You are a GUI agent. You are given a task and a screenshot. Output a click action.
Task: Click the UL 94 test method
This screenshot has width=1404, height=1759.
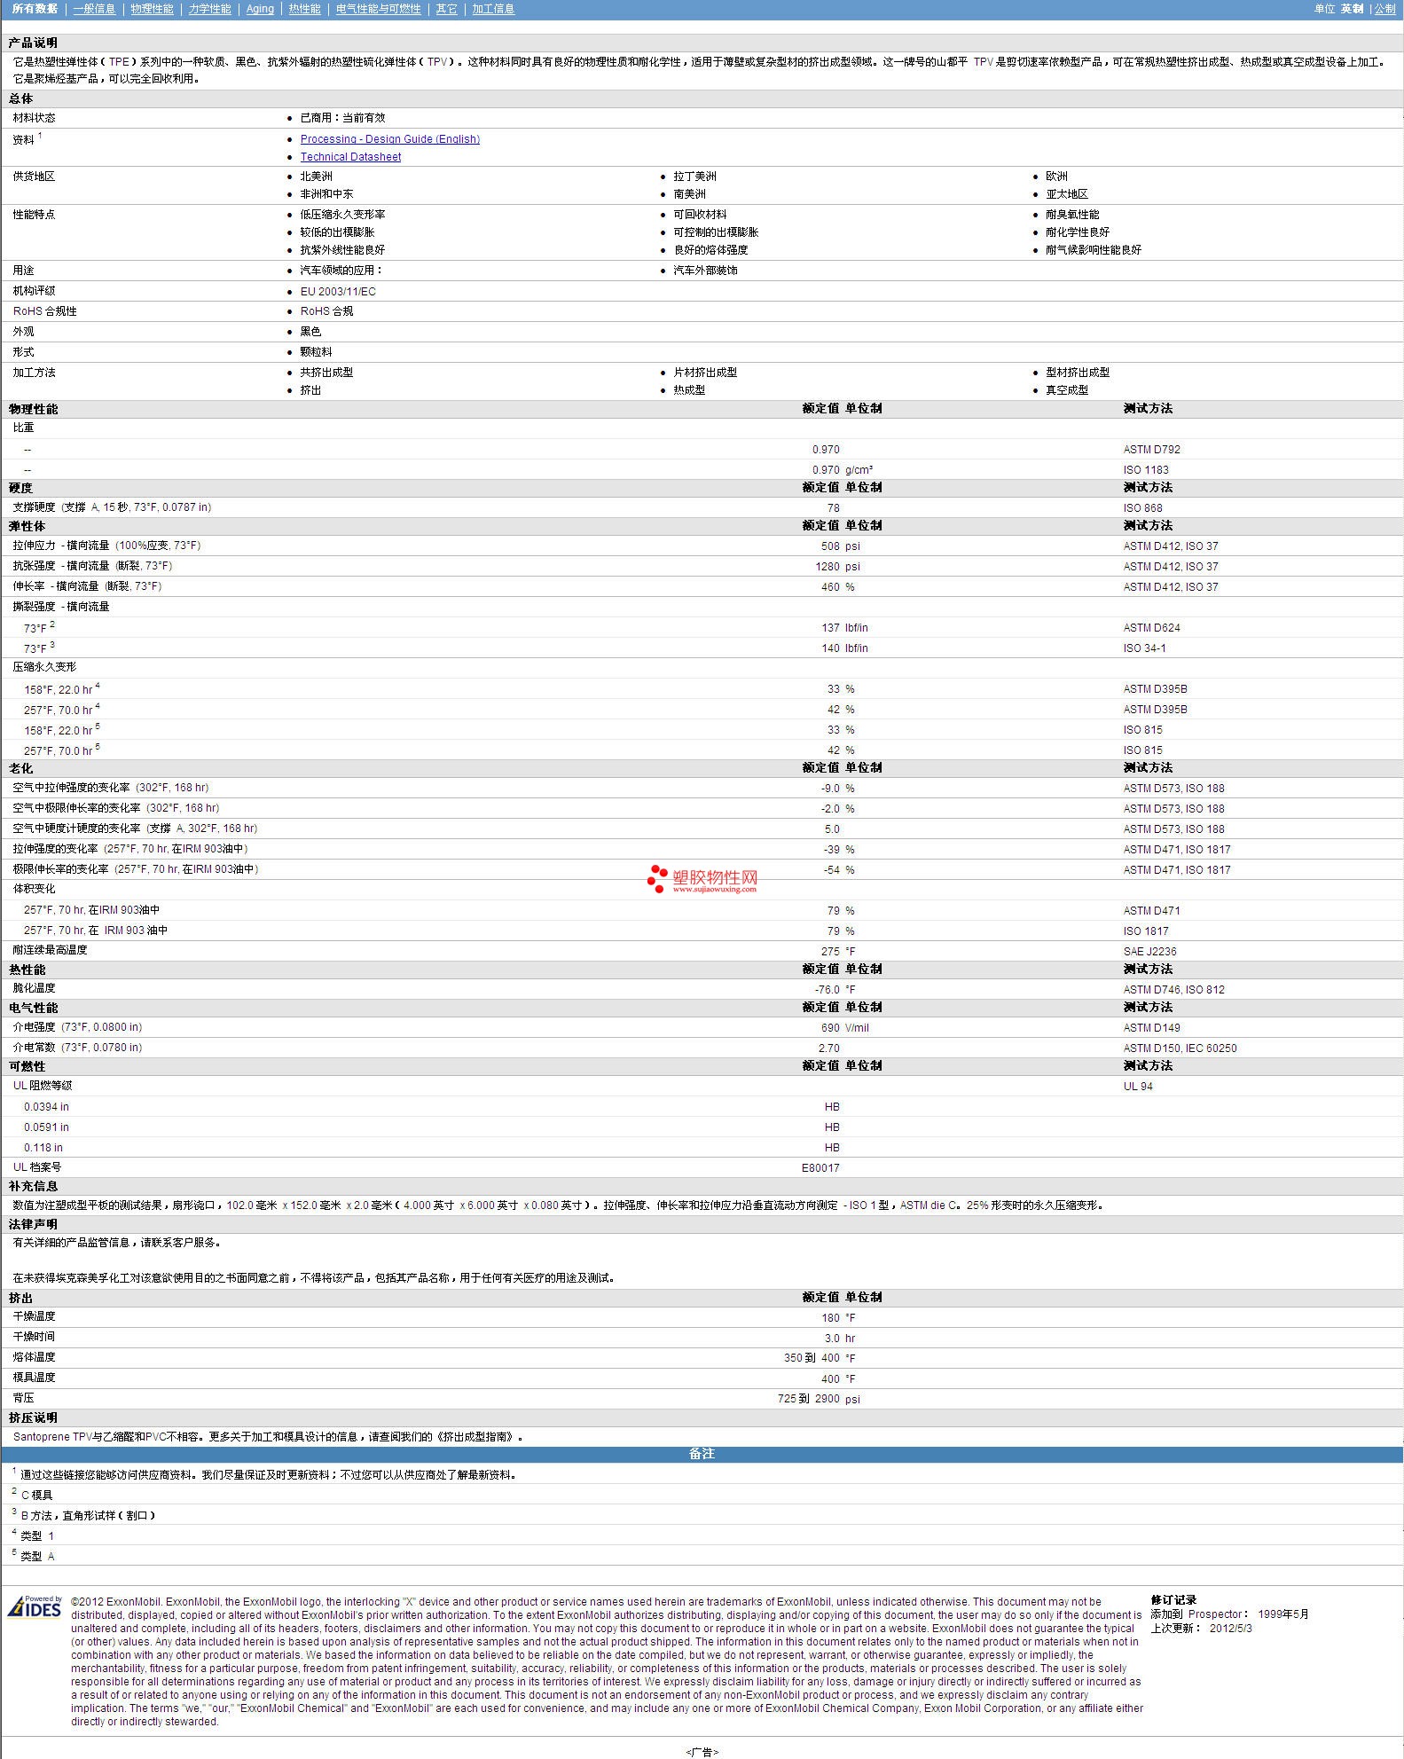[1138, 1087]
